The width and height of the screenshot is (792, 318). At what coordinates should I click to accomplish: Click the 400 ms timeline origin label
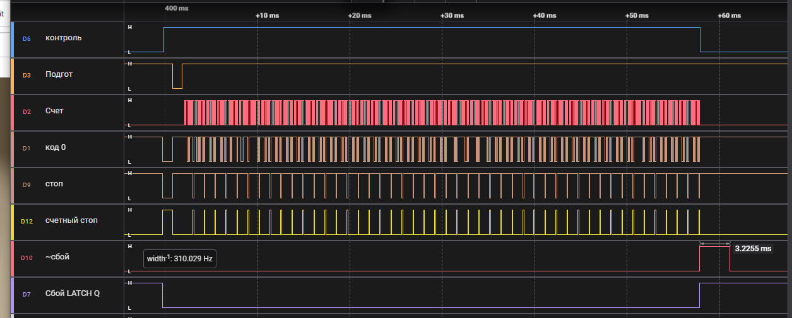pyautogui.click(x=177, y=8)
